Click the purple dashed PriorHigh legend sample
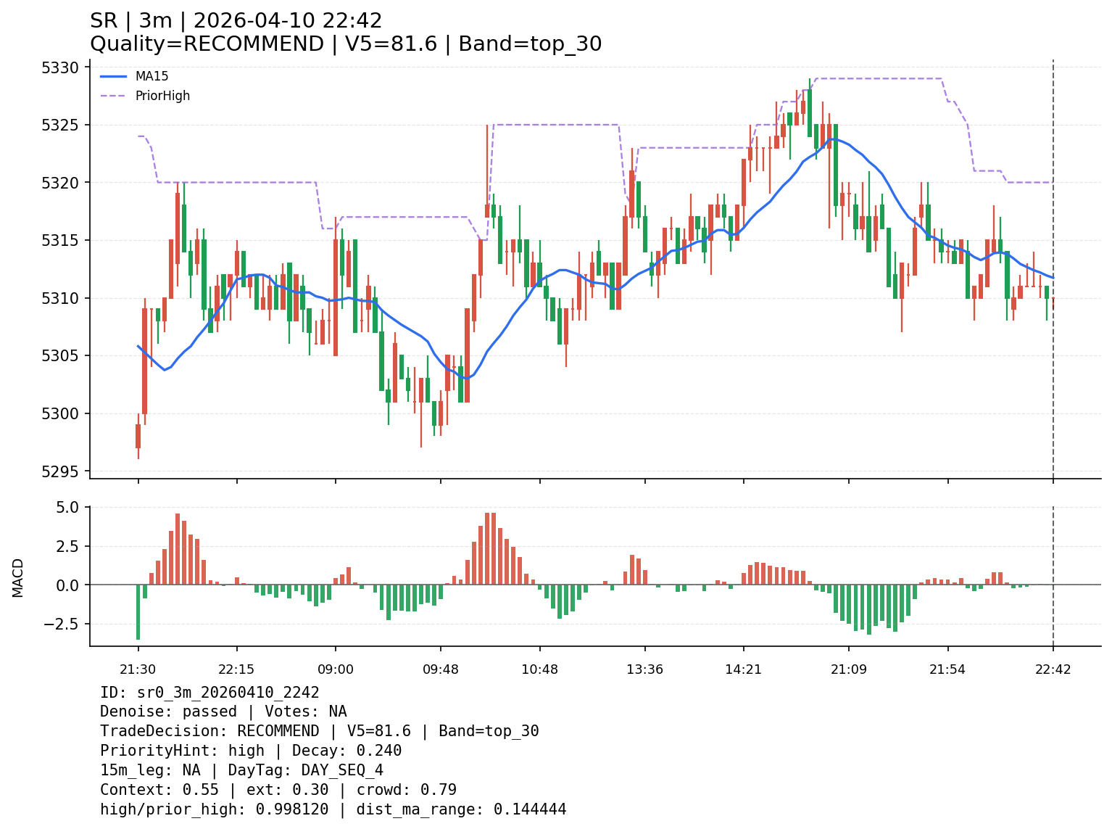The width and height of the screenshot is (1112, 829). 113,96
